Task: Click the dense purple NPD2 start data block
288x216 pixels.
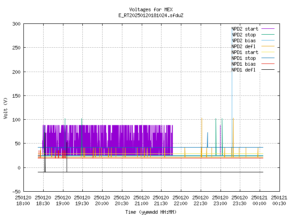Action: pos(108,140)
